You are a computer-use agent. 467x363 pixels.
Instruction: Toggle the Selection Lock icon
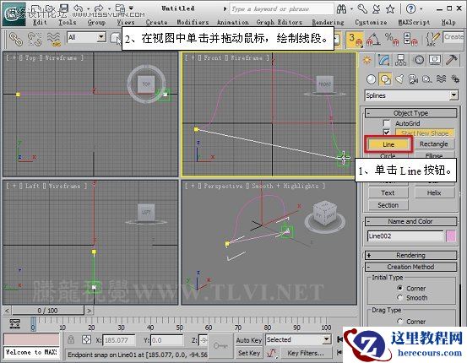pyautogui.click(x=71, y=339)
